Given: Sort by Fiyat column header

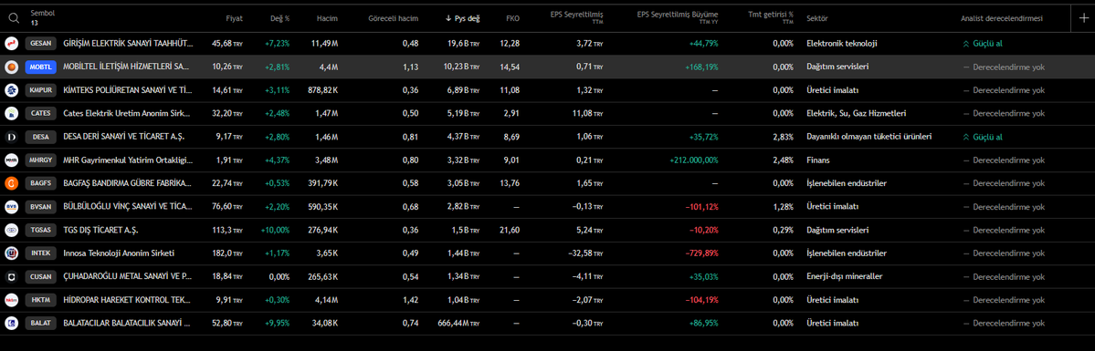Looking at the screenshot, I should 234,18.
